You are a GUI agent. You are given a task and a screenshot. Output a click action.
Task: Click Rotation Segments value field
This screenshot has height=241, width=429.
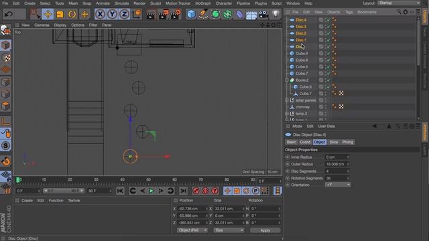pyautogui.click(x=336, y=178)
